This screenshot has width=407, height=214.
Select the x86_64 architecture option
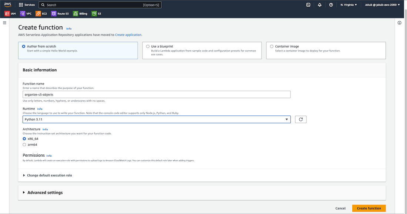24,139
